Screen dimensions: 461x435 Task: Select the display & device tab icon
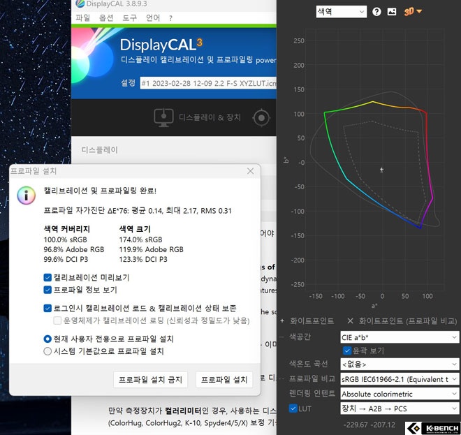(x=163, y=118)
